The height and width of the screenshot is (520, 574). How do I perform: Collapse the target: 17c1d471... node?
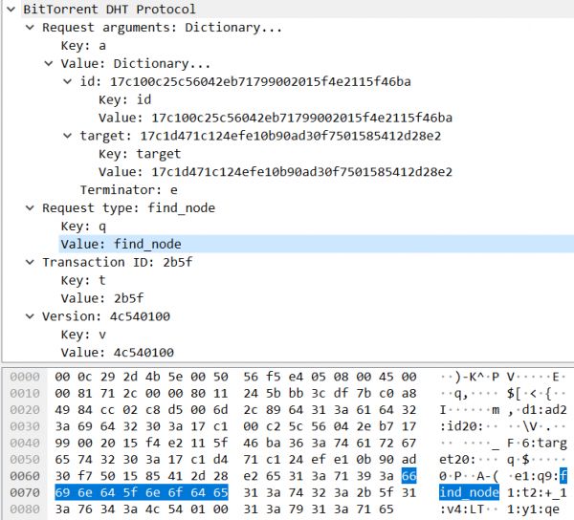click(x=67, y=136)
